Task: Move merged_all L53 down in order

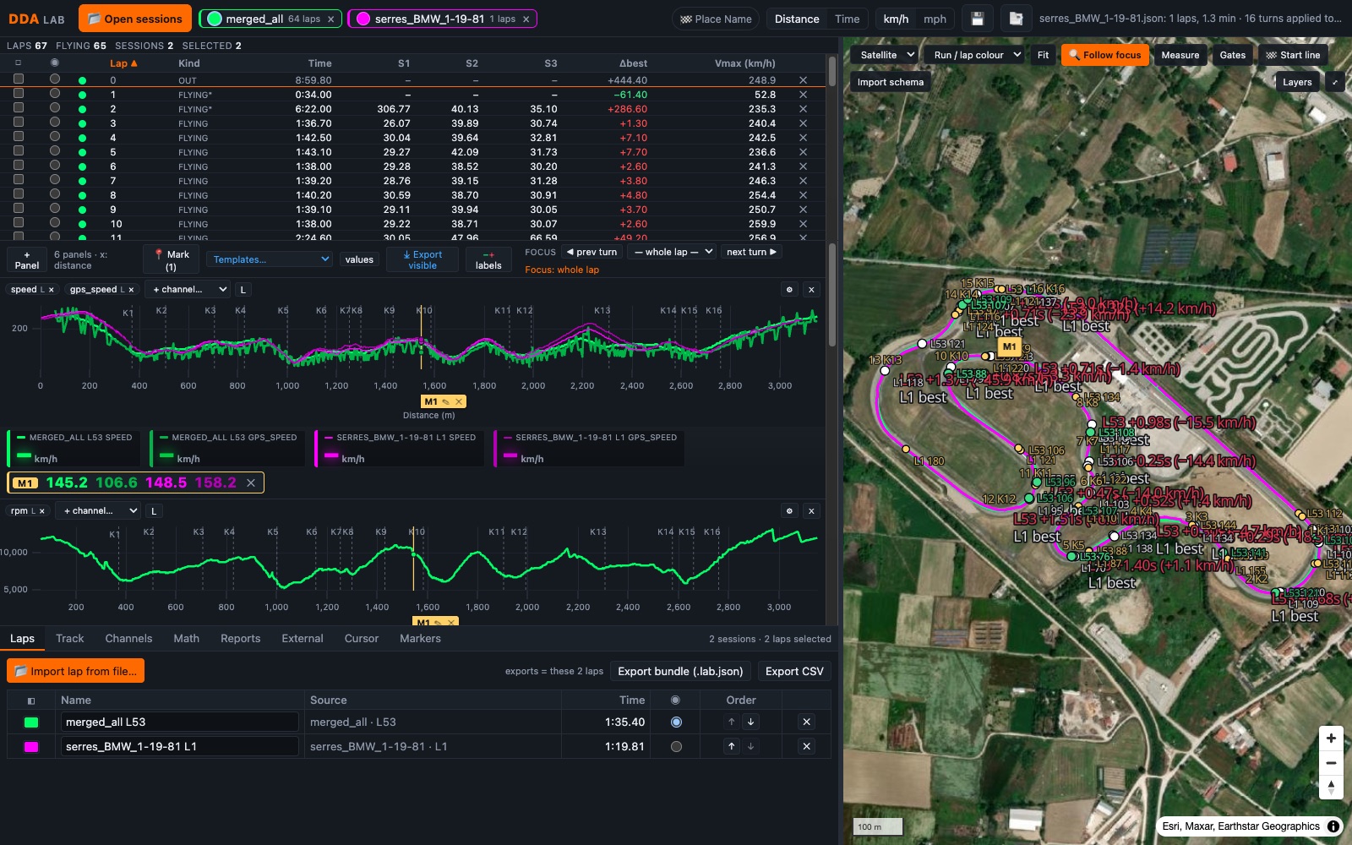Action: pos(750,722)
